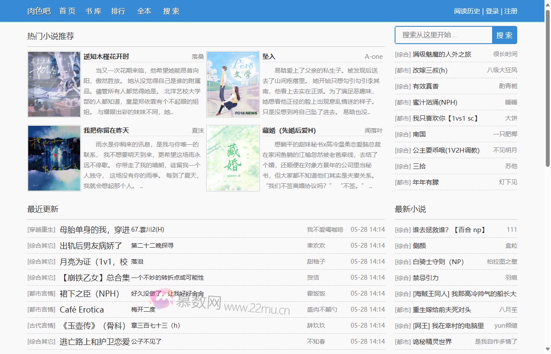Select 全本 in the top navigation
551x354 pixels.
pos(144,11)
